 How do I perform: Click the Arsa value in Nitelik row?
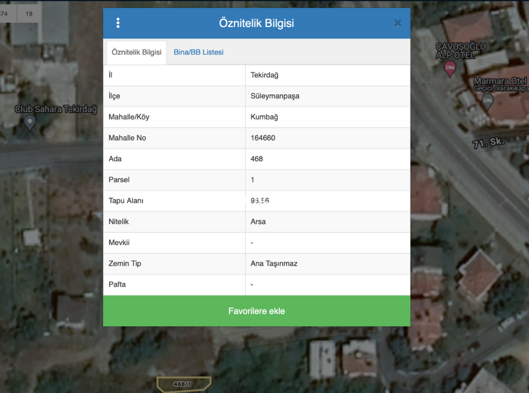[x=257, y=221]
